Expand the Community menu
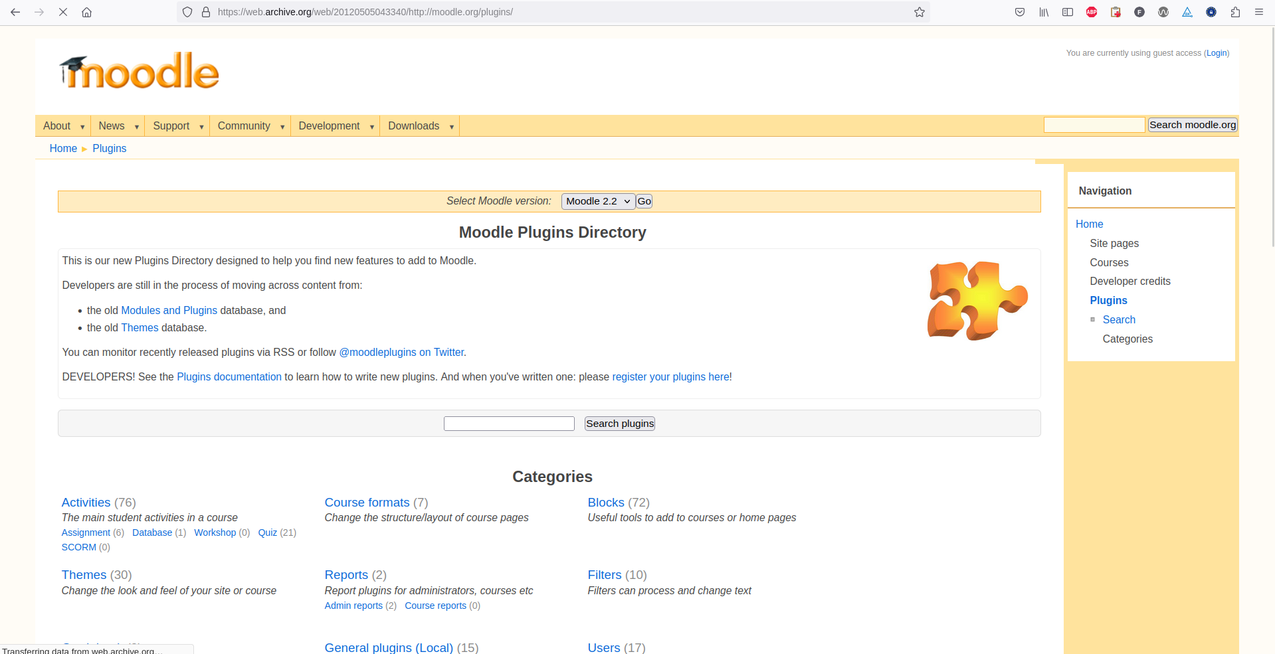This screenshot has height=654, width=1275. coord(250,126)
